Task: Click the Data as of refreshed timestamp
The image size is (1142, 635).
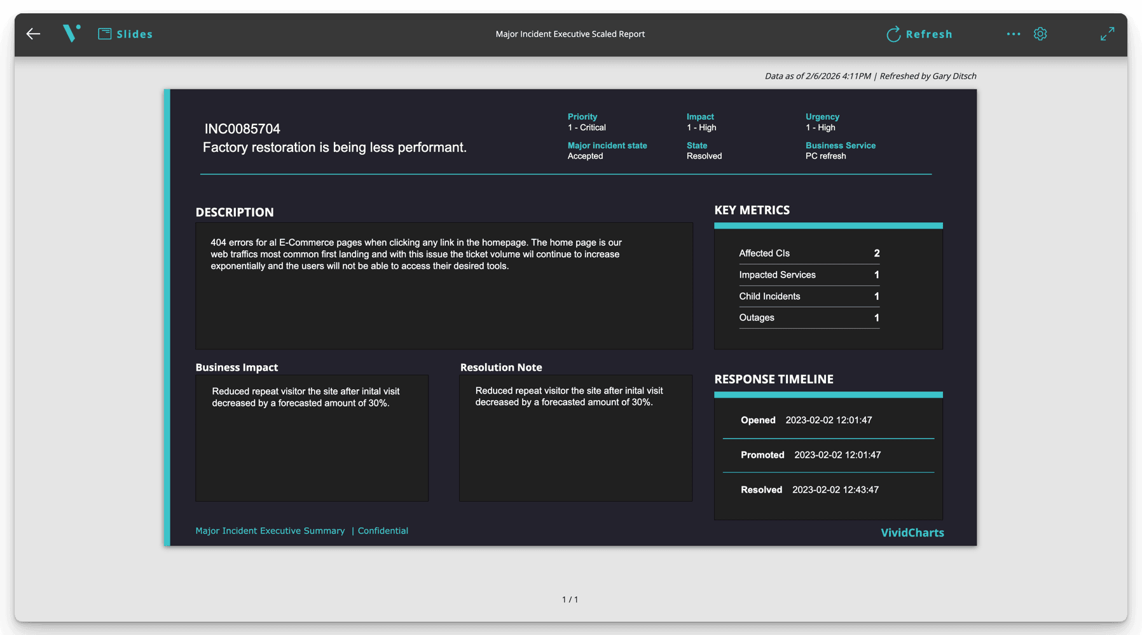Action: click(x=870, y=76)
